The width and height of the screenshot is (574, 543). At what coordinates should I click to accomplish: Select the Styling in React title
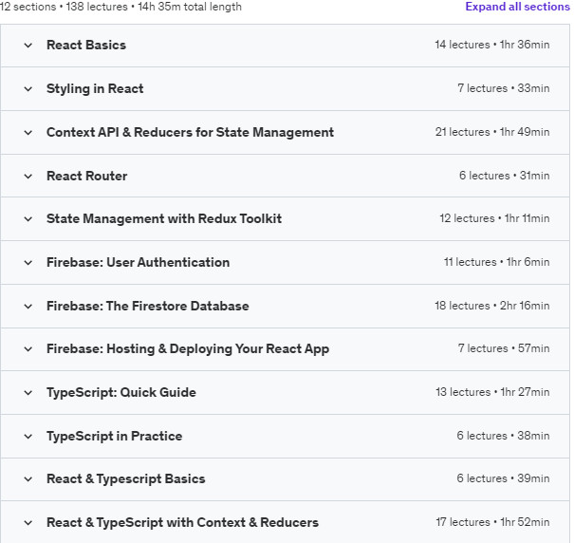coord(95,88)
